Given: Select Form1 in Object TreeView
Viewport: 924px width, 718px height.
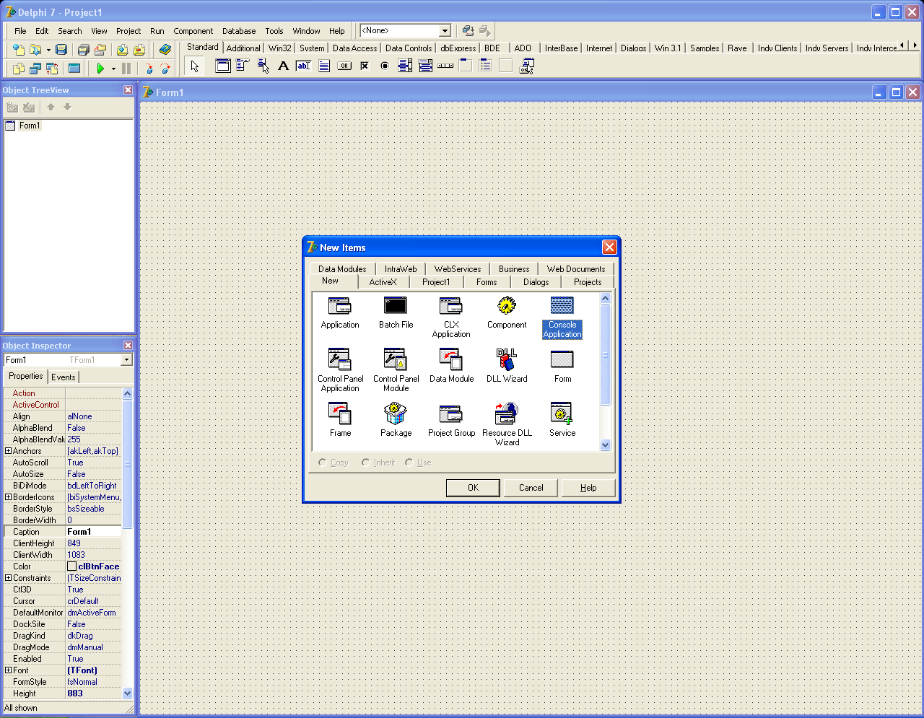Looking at the screenshot, I should [30, 126].
